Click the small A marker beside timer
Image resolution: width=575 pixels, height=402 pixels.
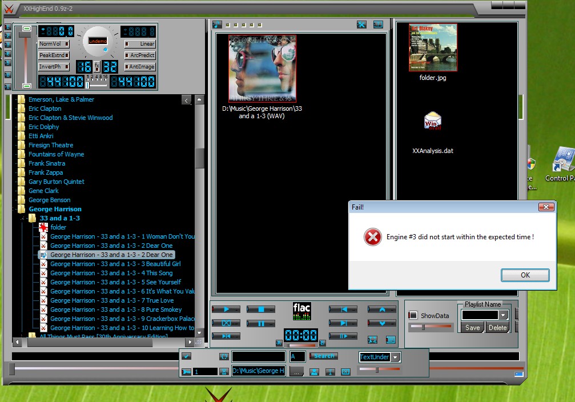pos(279,343)
